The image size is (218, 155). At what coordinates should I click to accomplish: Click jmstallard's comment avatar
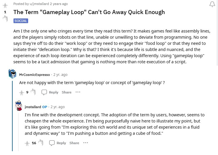click(19, 106)
